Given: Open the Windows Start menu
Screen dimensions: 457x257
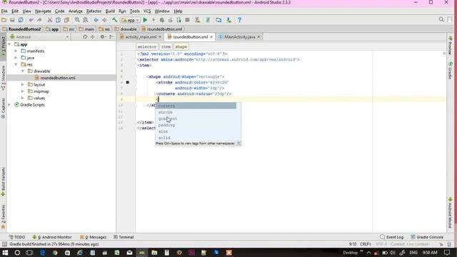Looking at the screenshot, I should click(5, 253).
